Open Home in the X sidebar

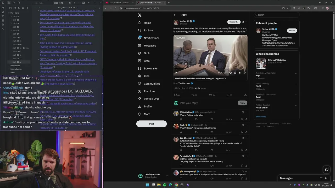pyautogui.click(x=144, y=23)
